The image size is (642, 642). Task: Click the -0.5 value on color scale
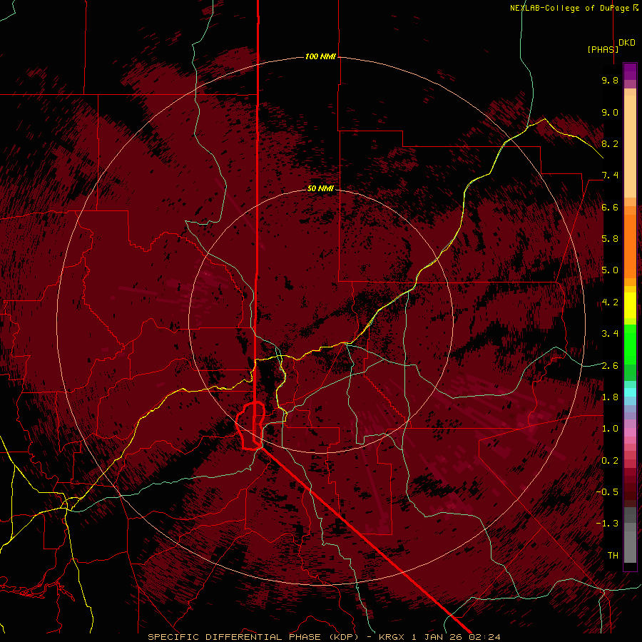607,492
